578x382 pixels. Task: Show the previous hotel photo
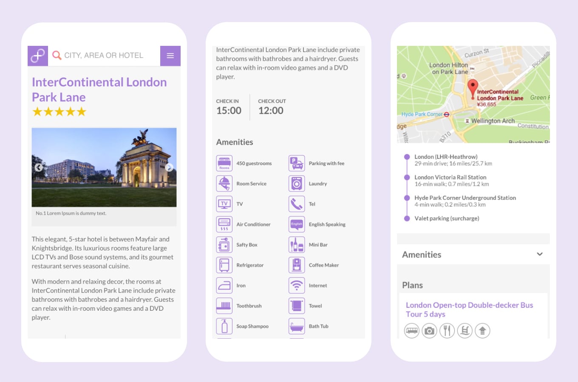coord(39,167)
